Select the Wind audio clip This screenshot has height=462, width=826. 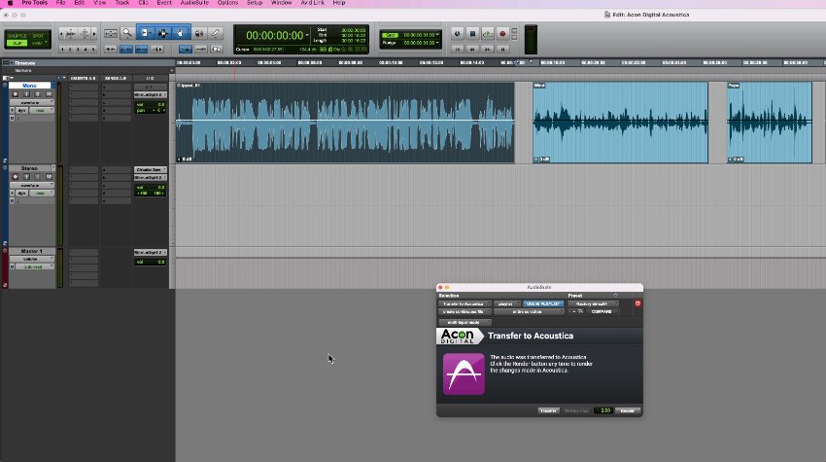pyautogui.click(x=620, y=123)
